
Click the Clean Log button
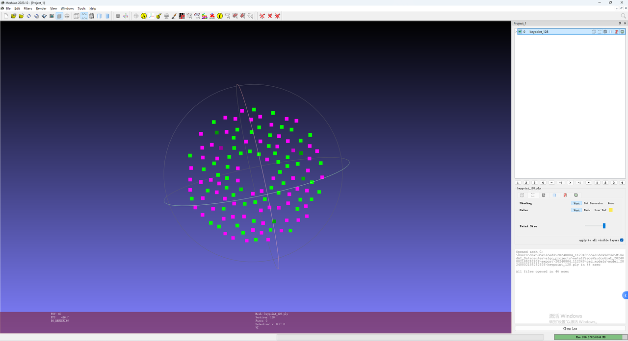pos(570,329)
